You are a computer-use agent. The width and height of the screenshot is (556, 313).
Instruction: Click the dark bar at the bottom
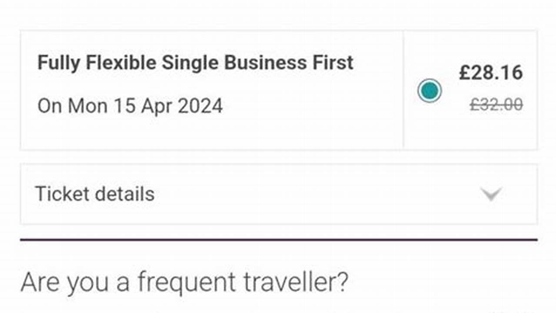point(278,310)
